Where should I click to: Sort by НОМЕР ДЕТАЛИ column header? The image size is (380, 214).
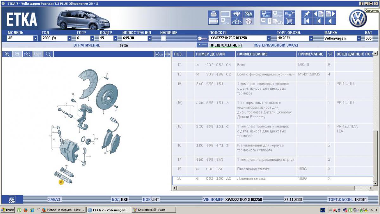(215, 54)
